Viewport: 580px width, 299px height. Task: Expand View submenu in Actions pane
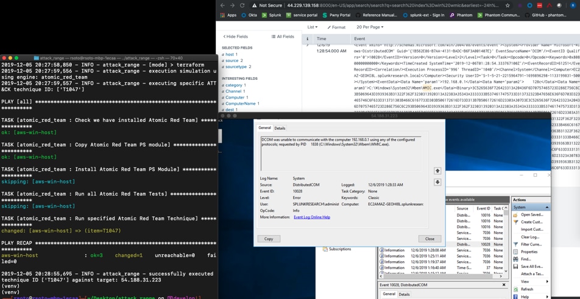pos(531,281)
